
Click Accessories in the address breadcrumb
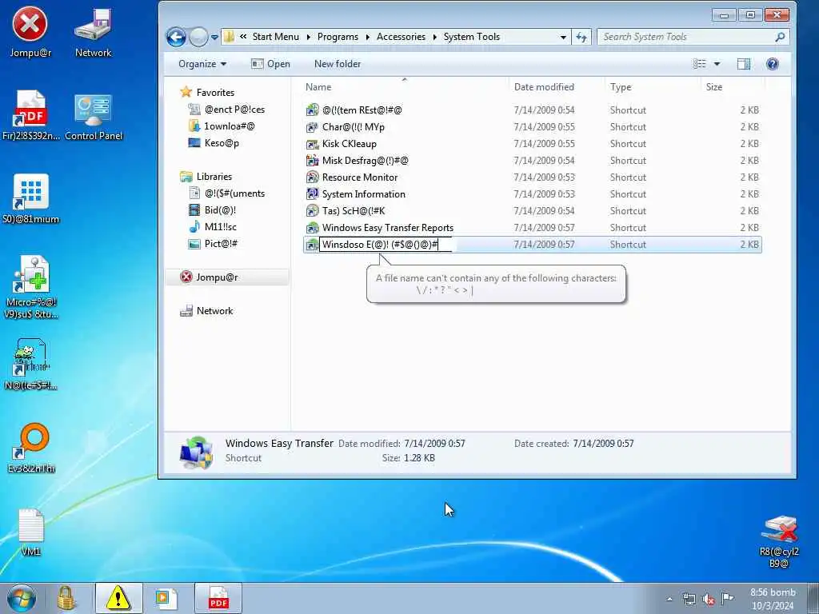click(x=401, y=37)
